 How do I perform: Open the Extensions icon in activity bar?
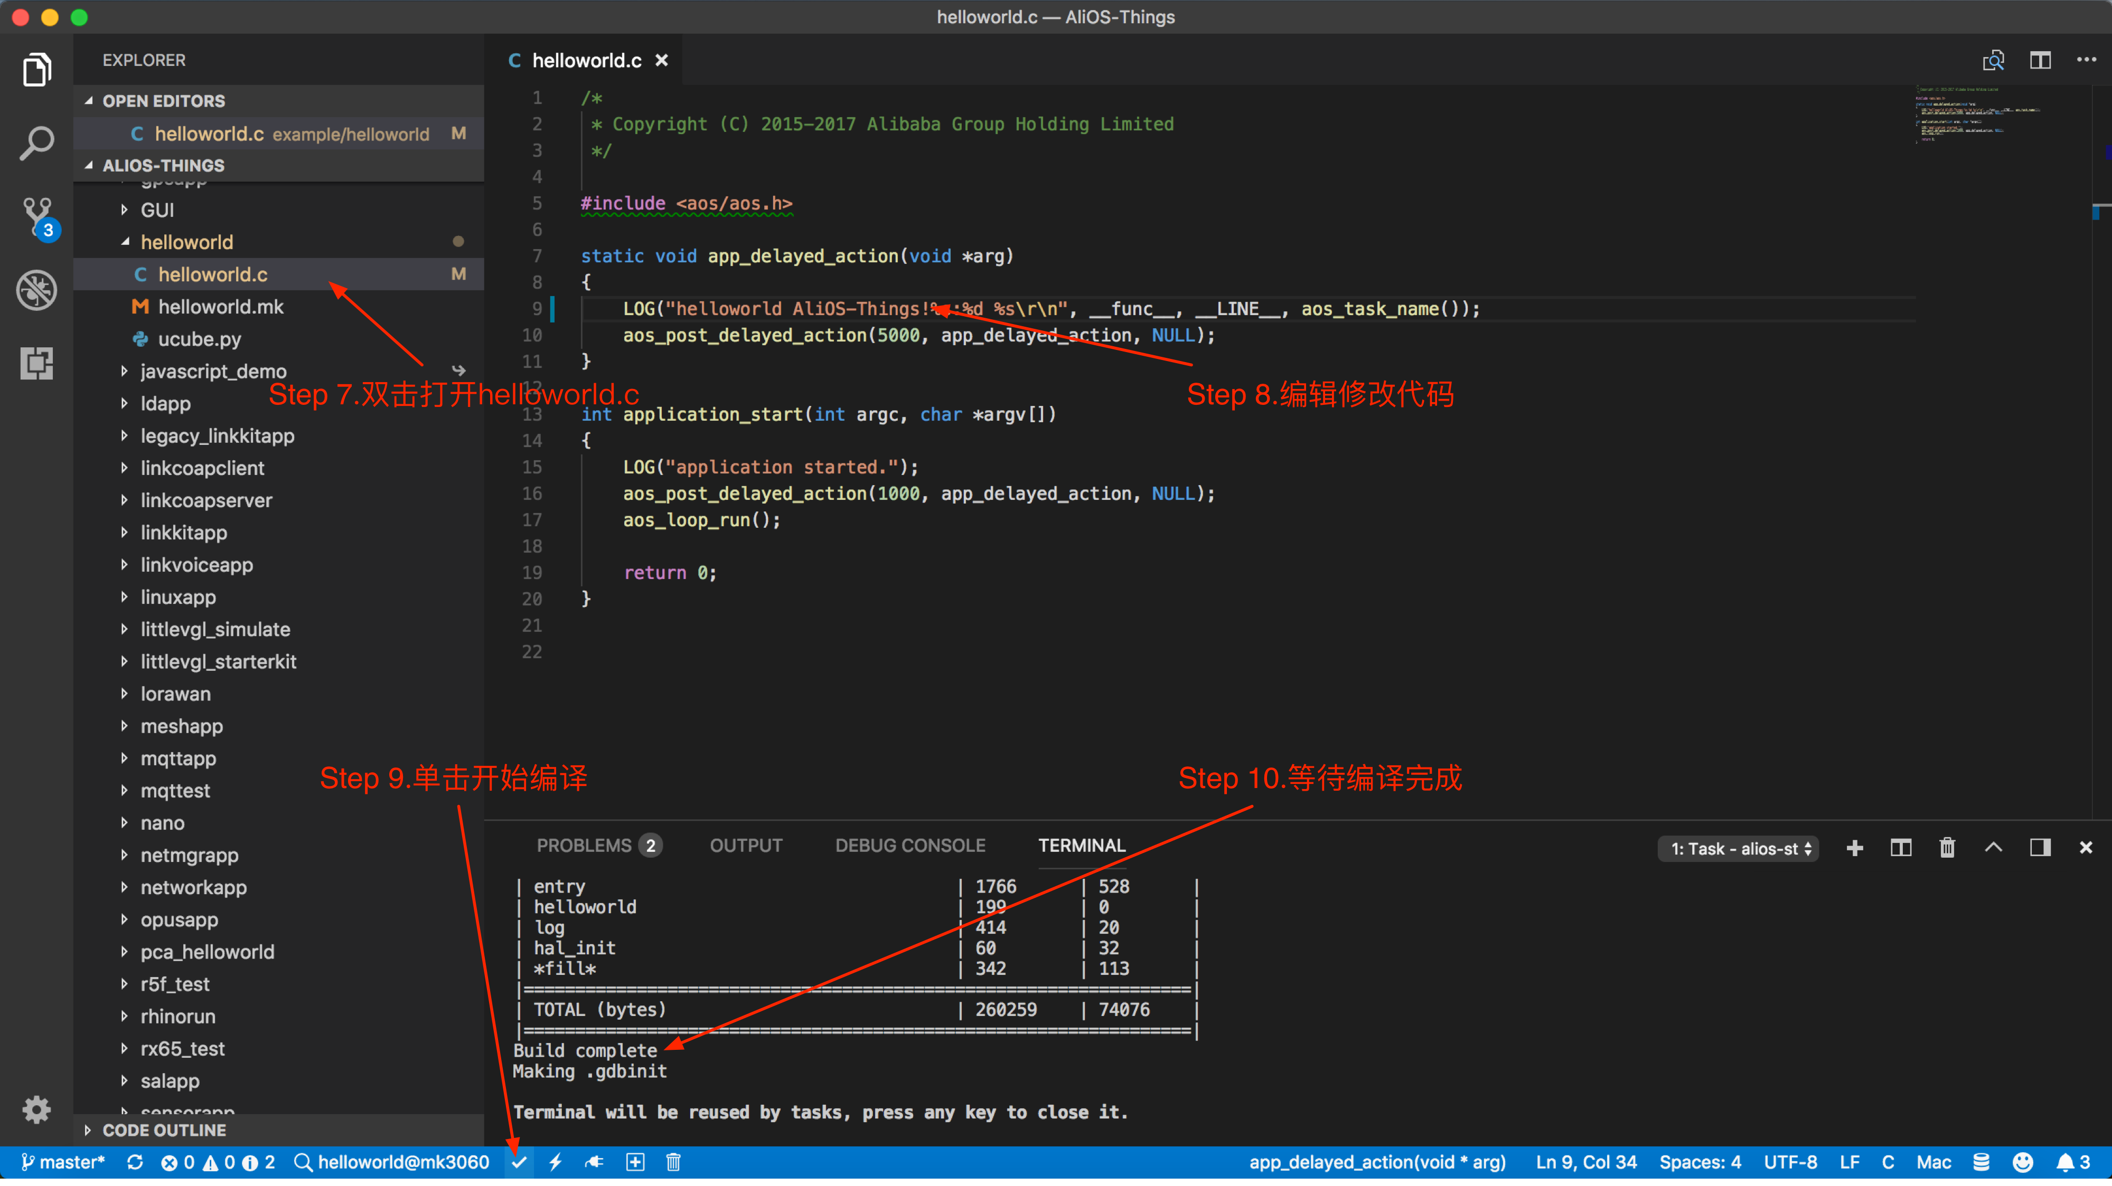(37, 363)
